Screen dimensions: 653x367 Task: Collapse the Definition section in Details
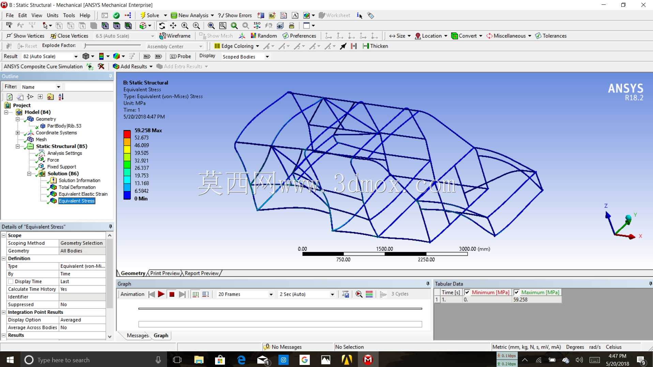[4, 259]
